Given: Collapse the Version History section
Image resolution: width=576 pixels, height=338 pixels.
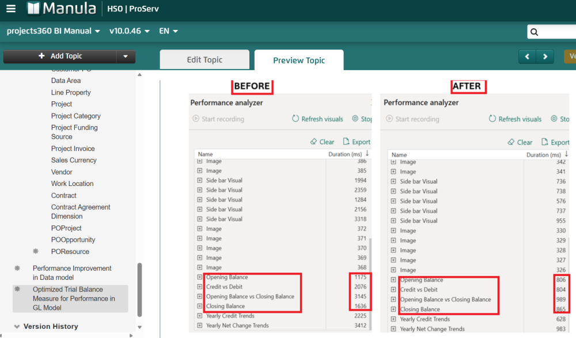Looking at the screenshot, I should (x=17, y=326).
